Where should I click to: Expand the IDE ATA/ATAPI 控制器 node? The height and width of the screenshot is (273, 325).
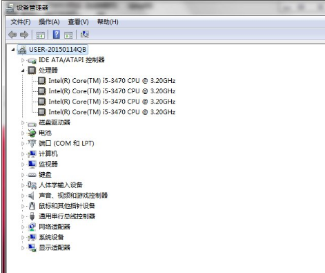(x=23, y=60)
